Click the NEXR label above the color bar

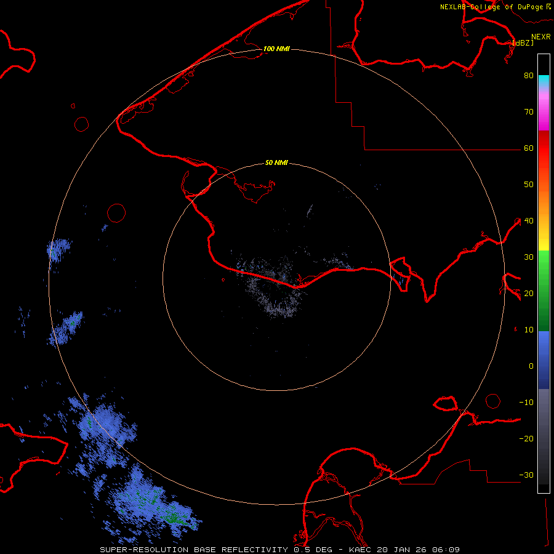541,37
